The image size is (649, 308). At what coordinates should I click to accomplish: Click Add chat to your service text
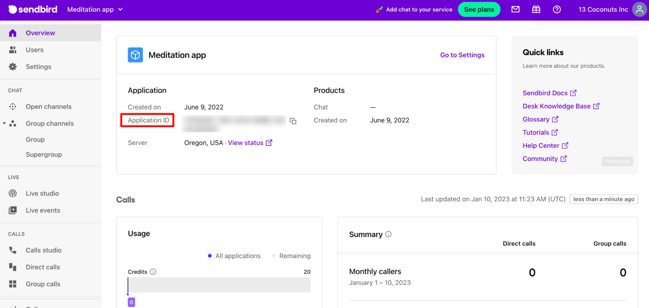tap(419, 9)
